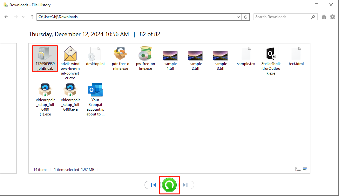Viewport: 339px width, 196px height.
Task: Refresh the Downloads folder view
Action: tap(246, 17)
